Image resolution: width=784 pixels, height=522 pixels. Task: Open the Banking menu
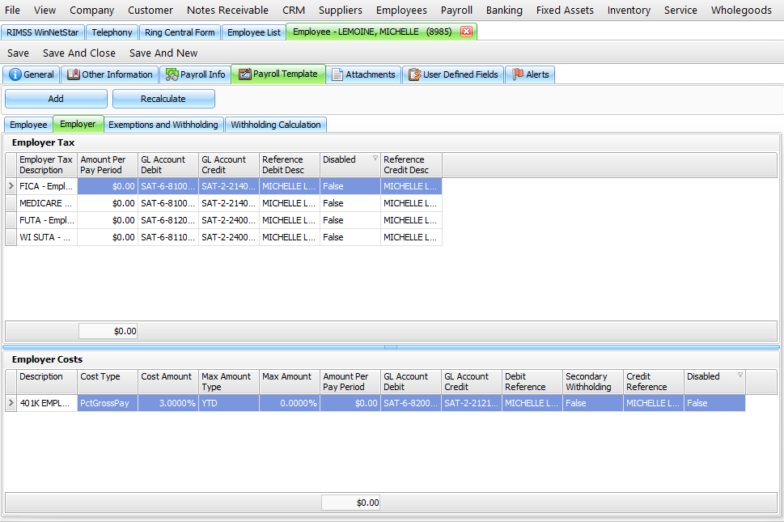tap(504, 10)
